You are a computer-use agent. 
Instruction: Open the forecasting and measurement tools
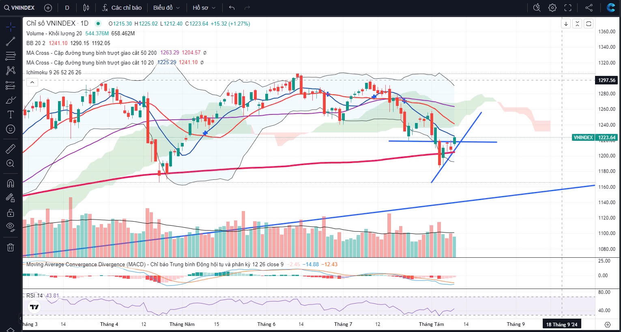point(11,85)
